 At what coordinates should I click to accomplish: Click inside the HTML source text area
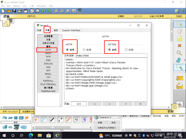(106, 80)
